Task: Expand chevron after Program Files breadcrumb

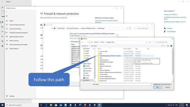Action: [115, 42]
